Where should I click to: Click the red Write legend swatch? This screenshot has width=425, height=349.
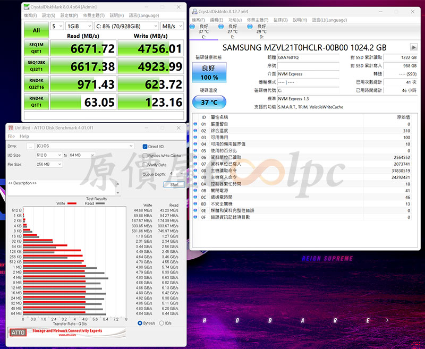[72, 203]
